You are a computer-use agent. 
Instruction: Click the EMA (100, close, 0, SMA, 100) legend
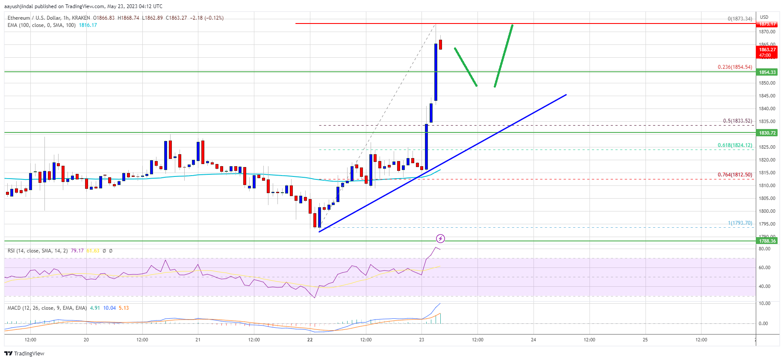coord(41,25)
